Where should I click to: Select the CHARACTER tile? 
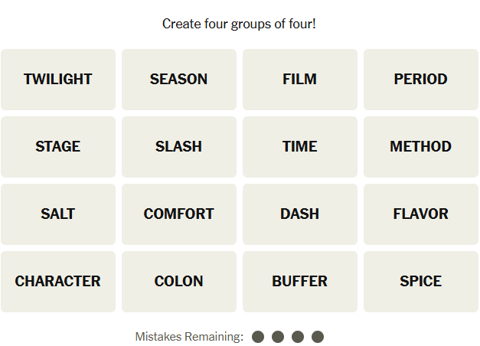[58, 282]
